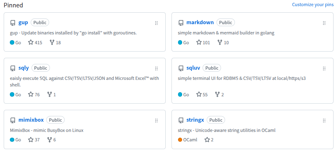336x152 pixels.
Task: Click the grip icon on sqluv card
Action: (324, 68)
